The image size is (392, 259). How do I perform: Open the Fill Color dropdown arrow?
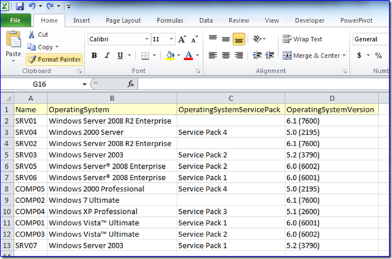[x=179, y=55]
